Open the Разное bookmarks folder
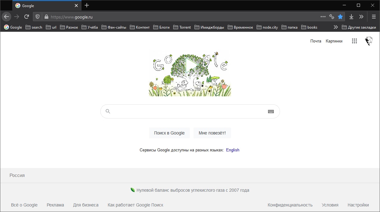 pos(69,27)
